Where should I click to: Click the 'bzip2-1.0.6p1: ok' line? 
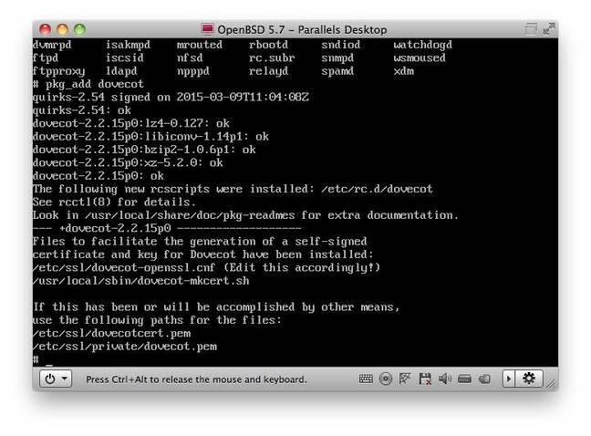click(144, 150)
